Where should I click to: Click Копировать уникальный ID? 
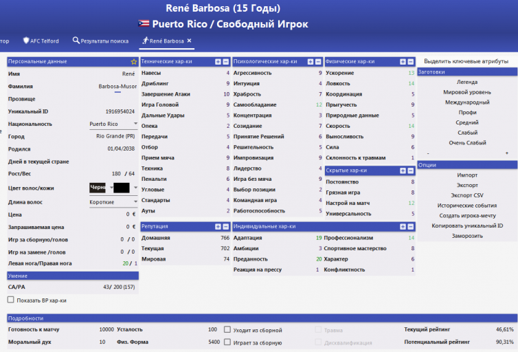pos(467,225)
